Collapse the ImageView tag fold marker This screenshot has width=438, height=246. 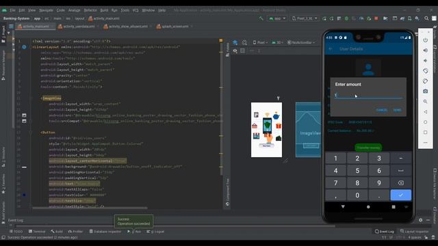(31, 98)
